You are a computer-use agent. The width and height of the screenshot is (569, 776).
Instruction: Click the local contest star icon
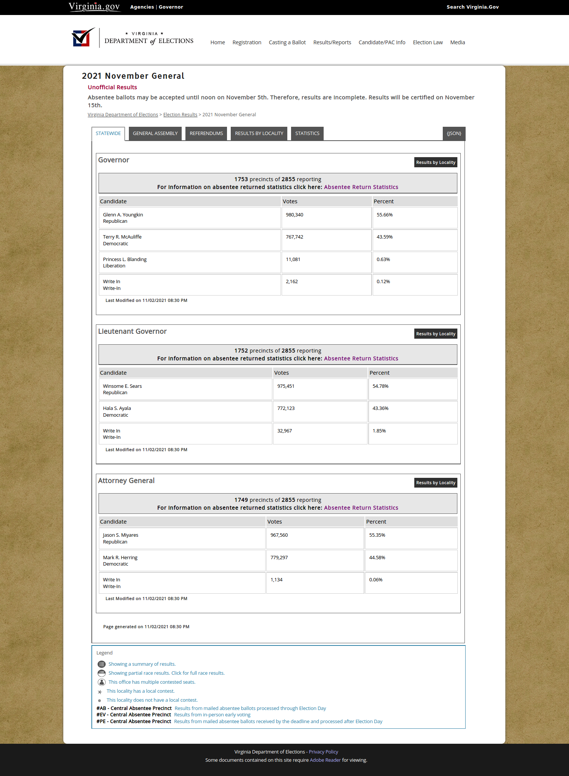click(x=100, y=692)
